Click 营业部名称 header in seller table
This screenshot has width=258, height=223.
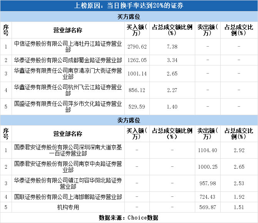tap(68, 134)
